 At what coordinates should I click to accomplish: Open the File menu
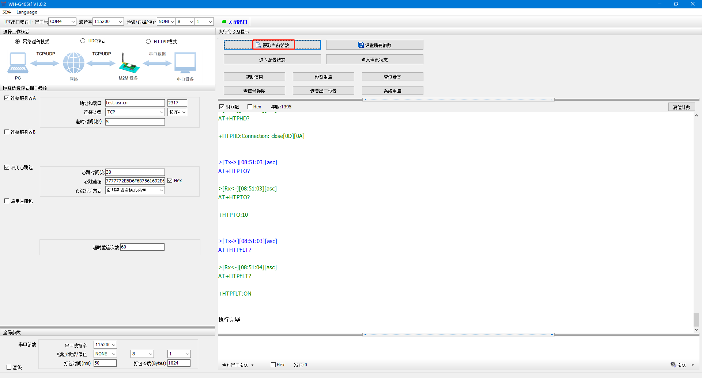(7, 12)
